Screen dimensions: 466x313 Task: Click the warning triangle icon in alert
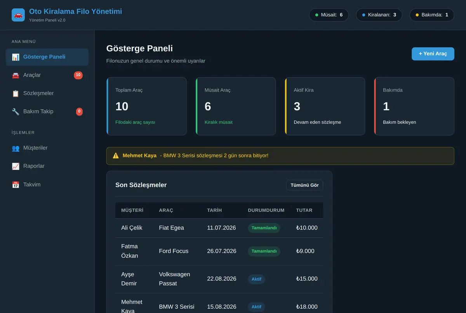[x=116, y=156]
